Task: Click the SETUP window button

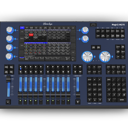Action: click(x=108, y=31)
